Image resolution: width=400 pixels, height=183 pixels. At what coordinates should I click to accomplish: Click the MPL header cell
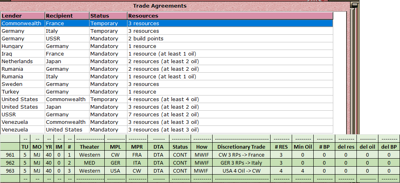pyautogui.click(x=115, y=147)
